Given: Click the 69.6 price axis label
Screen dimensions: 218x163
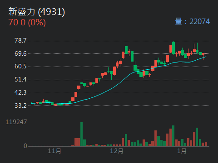Looking at the screenshot, I should (20, 53).
